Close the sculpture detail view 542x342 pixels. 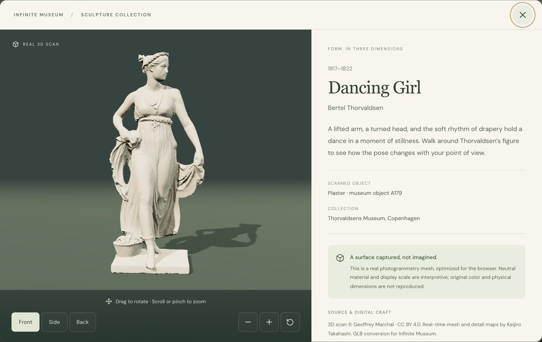coord(522,15)
